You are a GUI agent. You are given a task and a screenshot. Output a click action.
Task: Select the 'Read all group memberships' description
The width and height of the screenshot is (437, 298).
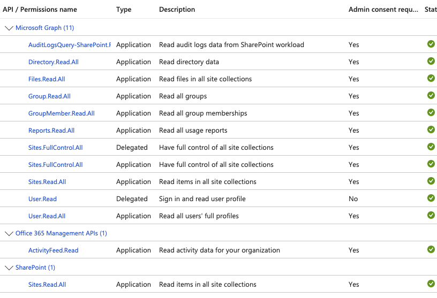[203, 113]
